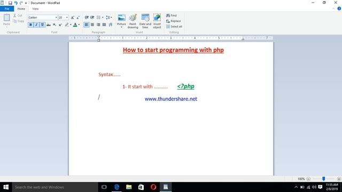Launch Microsoft Edge from the taskbar
Image resolution: width=342 pixels, height=192 pixels.
coord(116,187)
